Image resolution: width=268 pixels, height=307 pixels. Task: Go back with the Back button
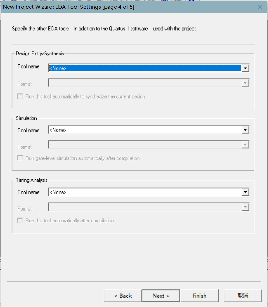[123, 296]
